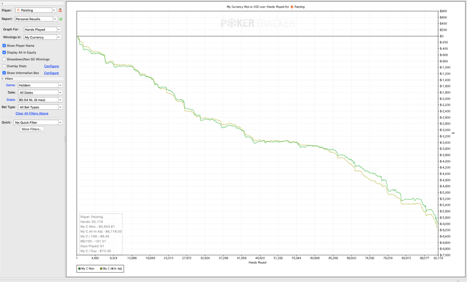The image size is (467, 282).
Task: Expand the Quick filter dropdown
Action: (38, 122)
